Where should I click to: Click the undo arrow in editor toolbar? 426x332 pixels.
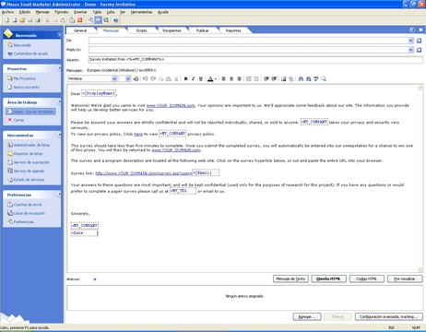[x=145, y=79]
